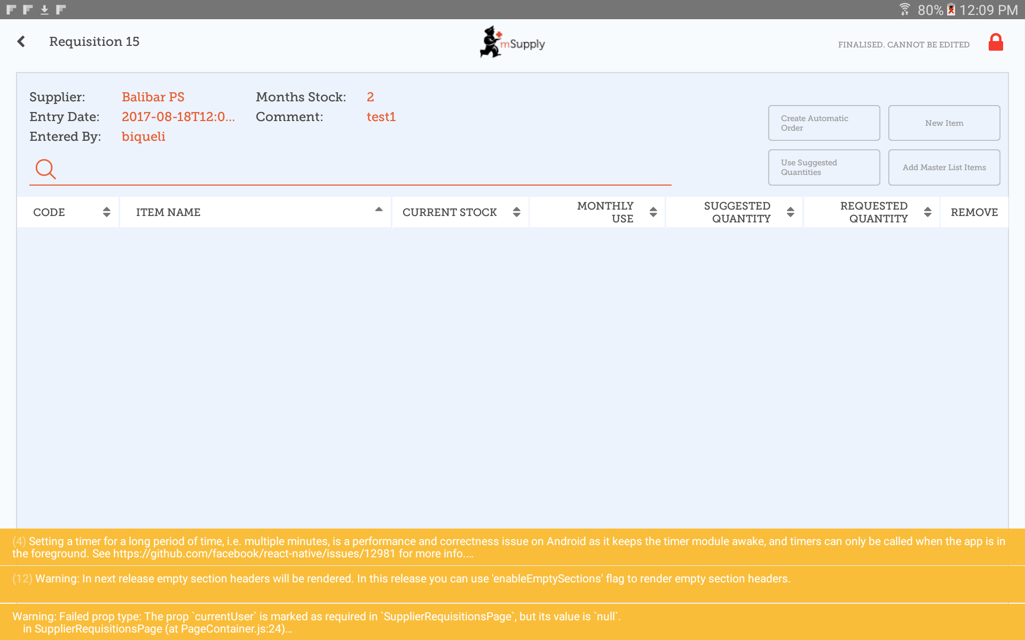Sort by Current Stock column arrows
Viewport: 1025px width, 640px height.
pyautogui.click(x=516, y=212)
